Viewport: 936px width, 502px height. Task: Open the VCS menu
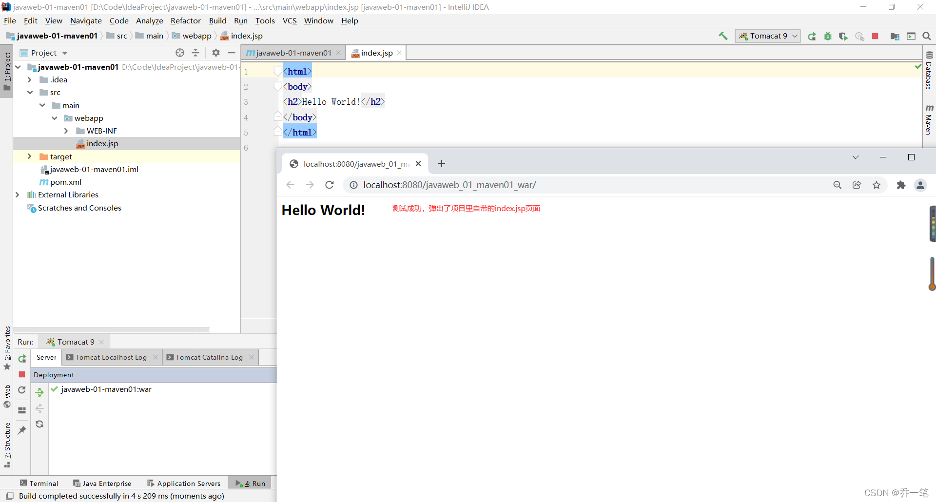(x=290, y=20)
